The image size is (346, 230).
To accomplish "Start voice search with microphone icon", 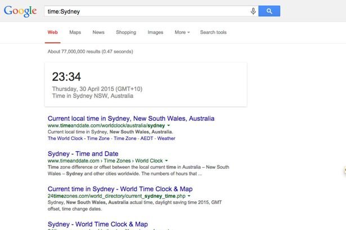I will pos(253,11).
